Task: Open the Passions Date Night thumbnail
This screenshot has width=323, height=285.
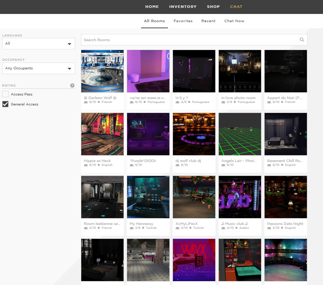Action: coord(286,197)
